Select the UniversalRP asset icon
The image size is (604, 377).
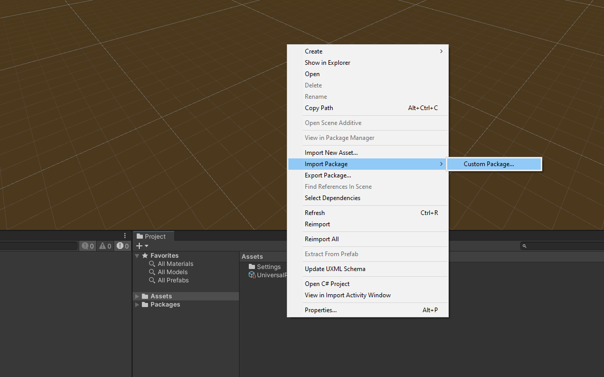(x=252, y=275)
